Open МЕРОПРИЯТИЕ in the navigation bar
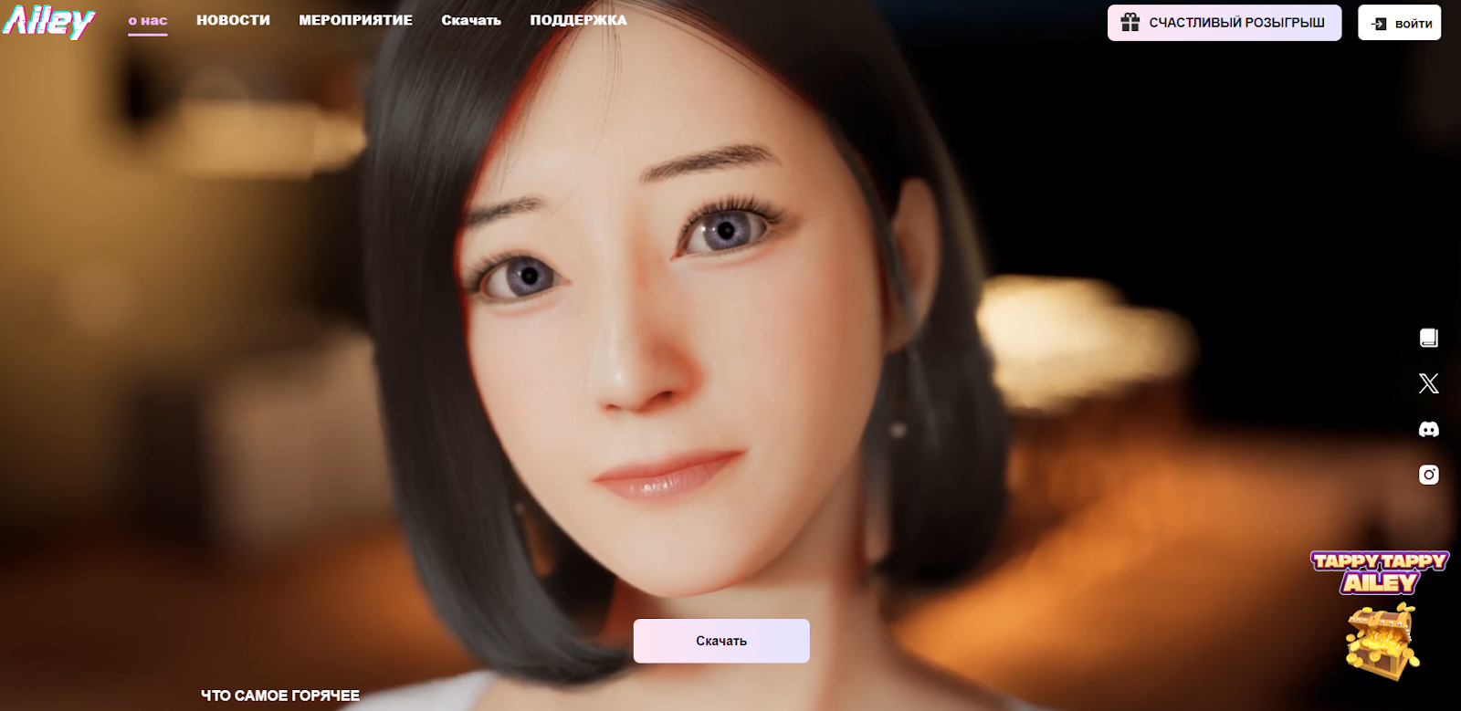Screen dimensions: 1461x711 [356, 20]
